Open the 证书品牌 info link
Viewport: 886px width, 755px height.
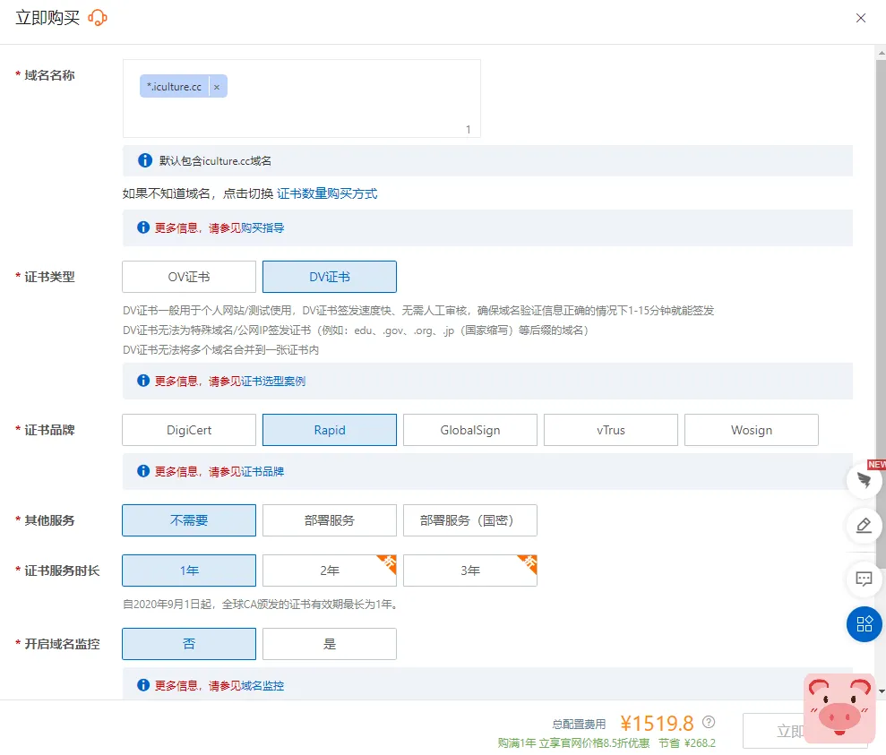(262, 471)
